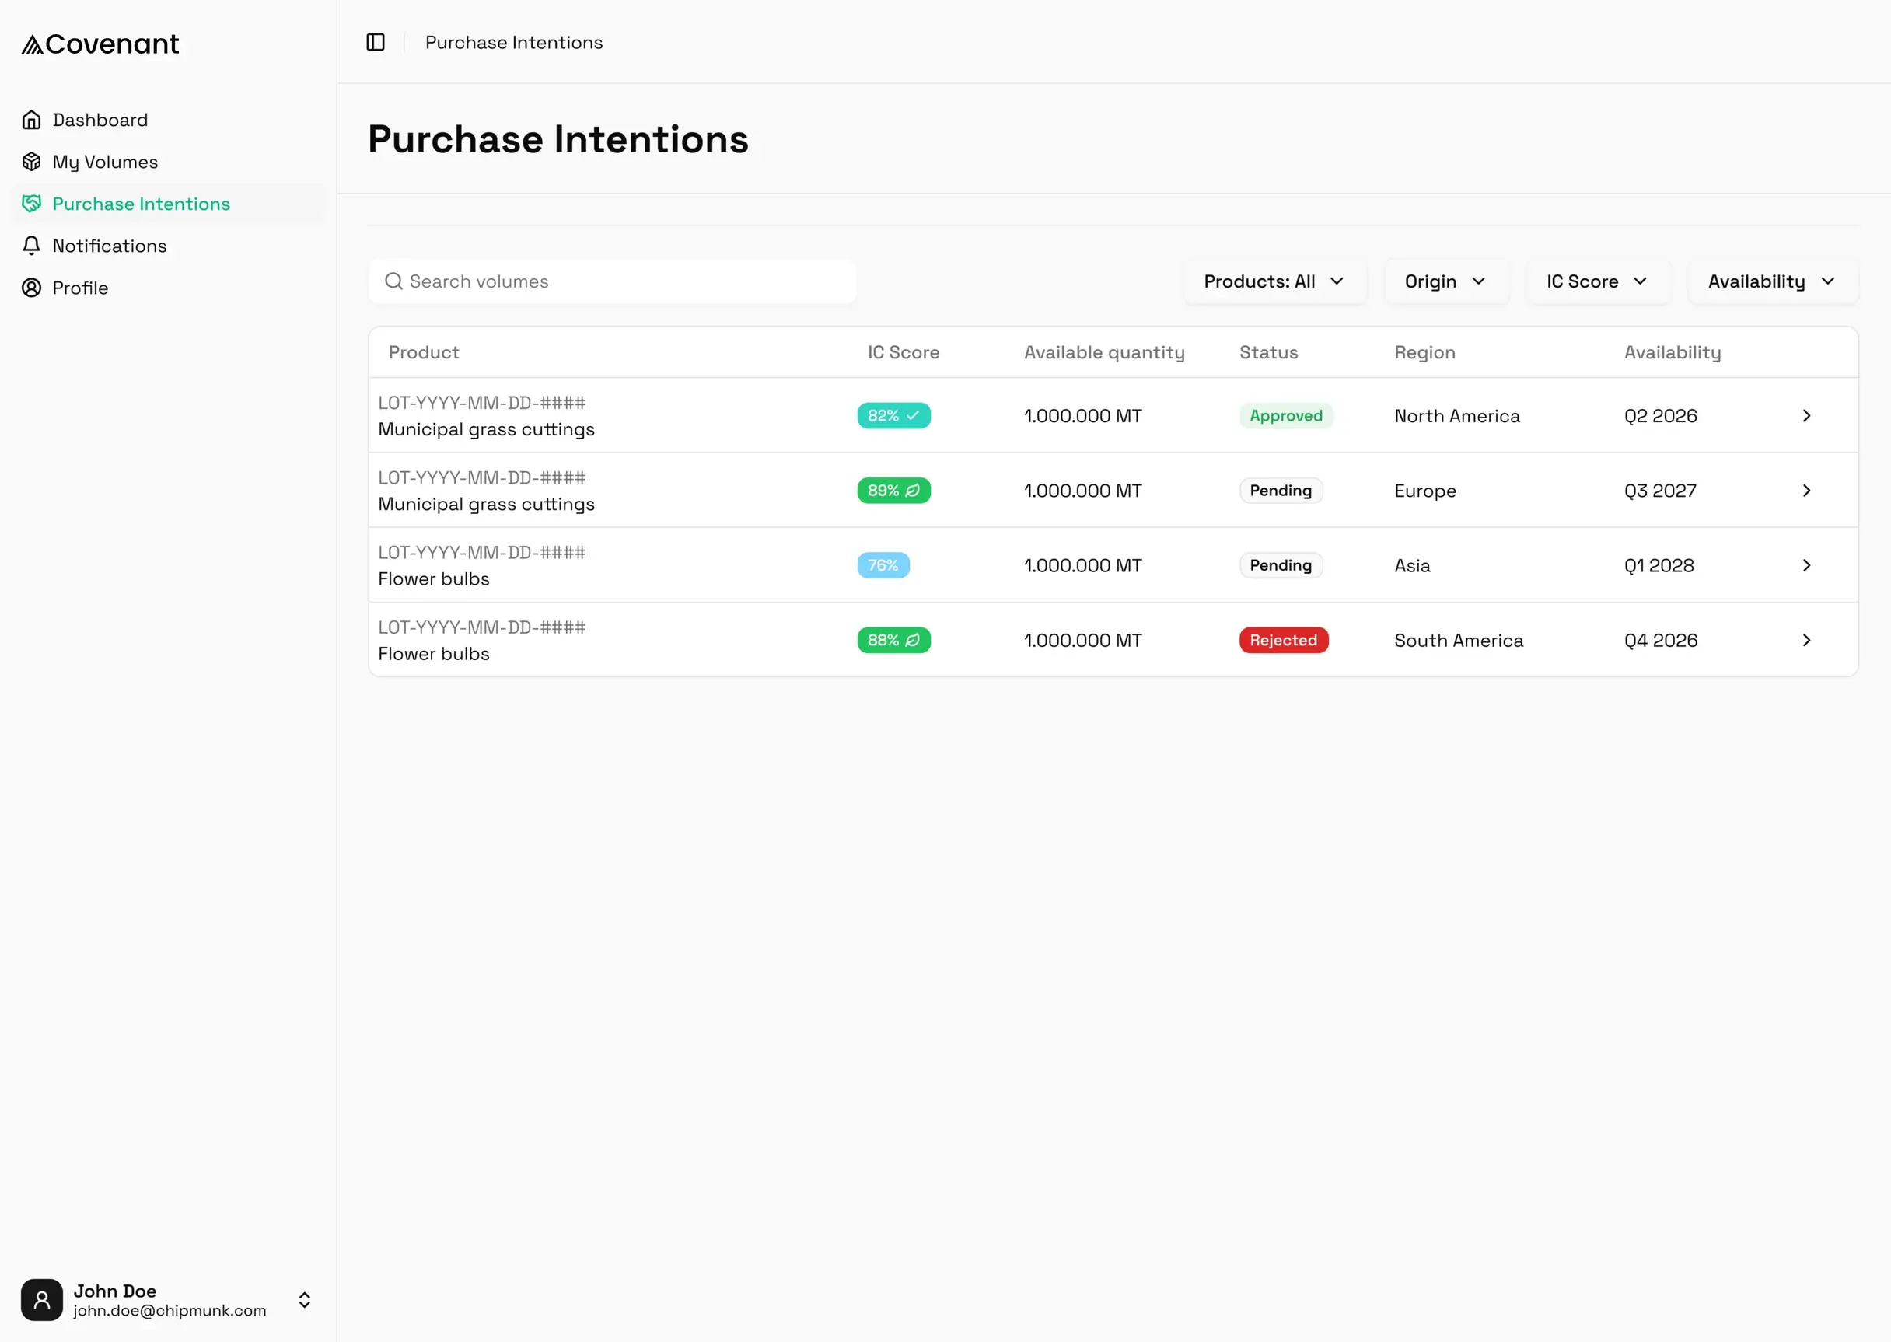Image resolution: width=1891 pixels, height=1342 pixels.
Task: Click the Q2 2026 availability cell
Action: point(1660,416)
